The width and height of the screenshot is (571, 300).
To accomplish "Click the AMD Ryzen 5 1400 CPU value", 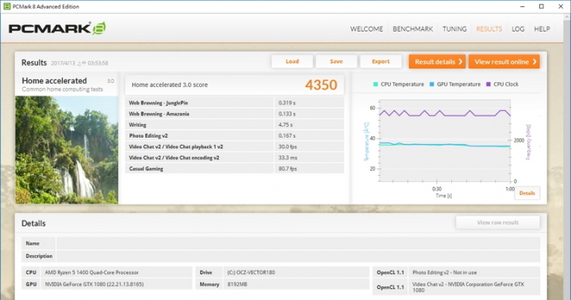I will point(92,272).
